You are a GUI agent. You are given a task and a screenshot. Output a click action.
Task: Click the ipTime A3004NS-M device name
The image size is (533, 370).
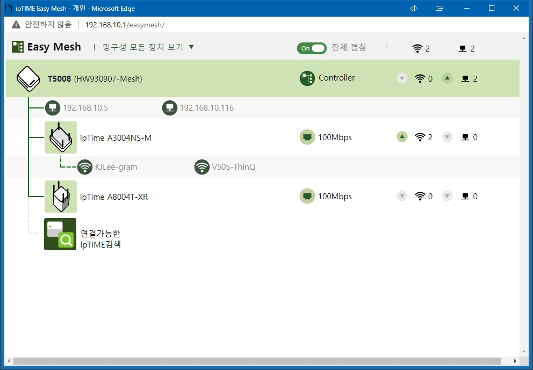click(116, 137)
